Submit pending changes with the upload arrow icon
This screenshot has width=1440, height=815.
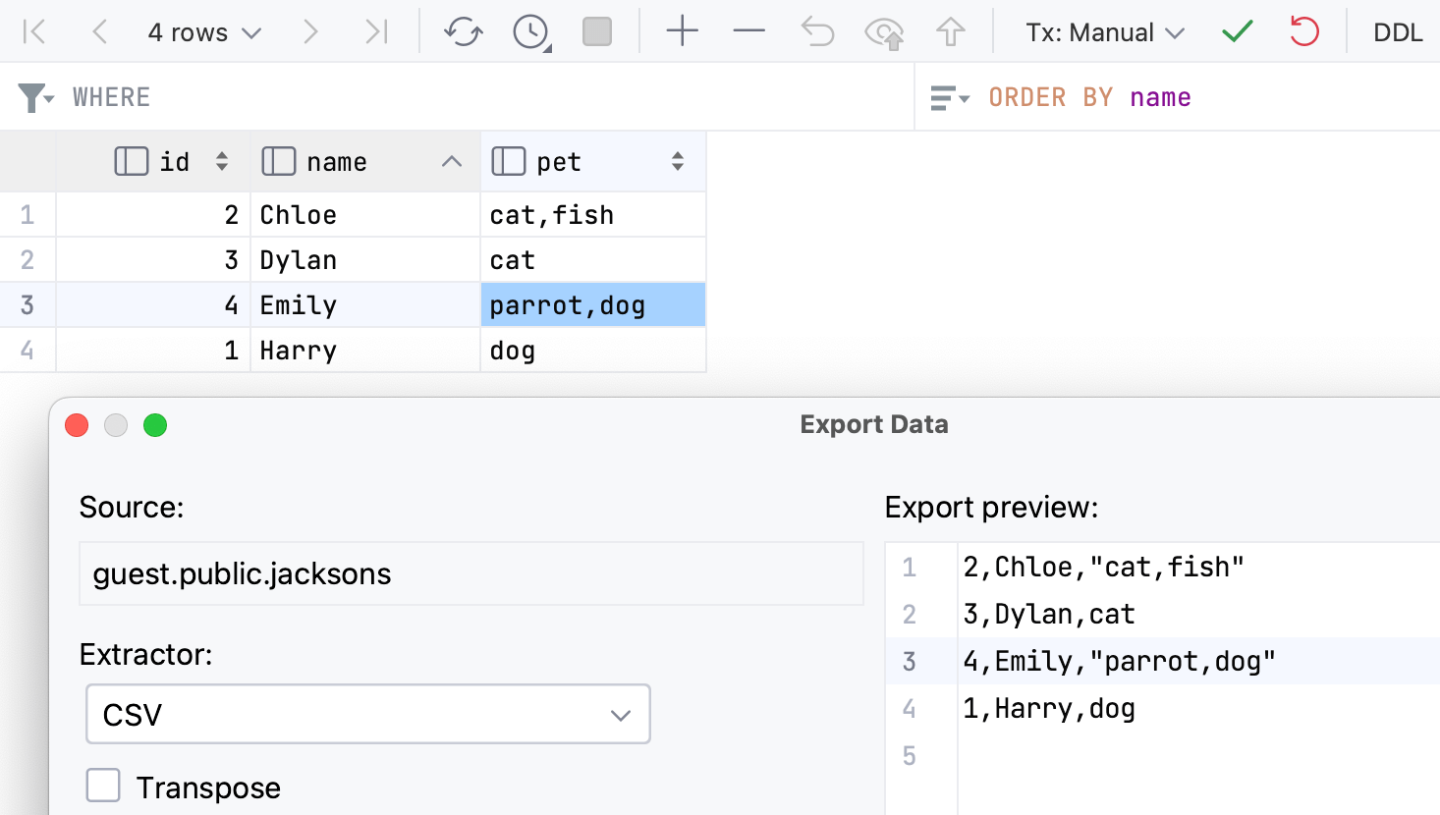949,31
